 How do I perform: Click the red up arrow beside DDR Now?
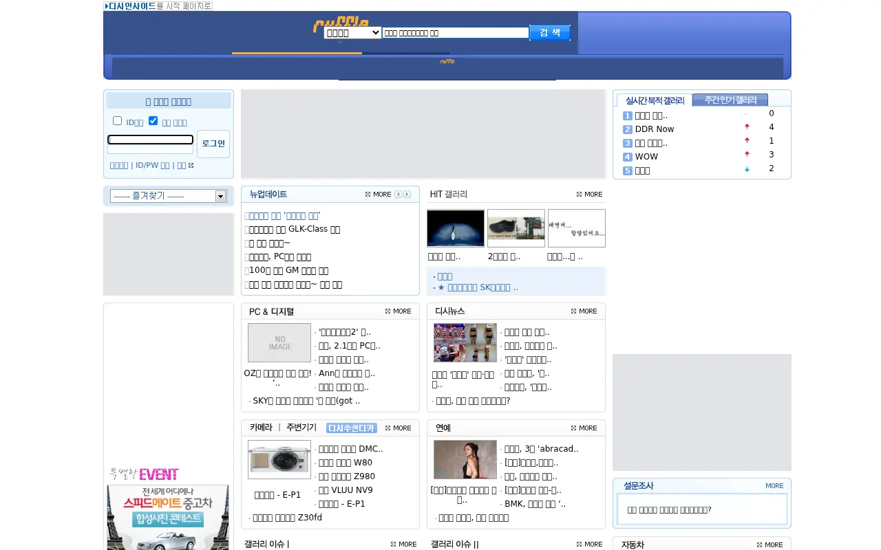(747, 127)
